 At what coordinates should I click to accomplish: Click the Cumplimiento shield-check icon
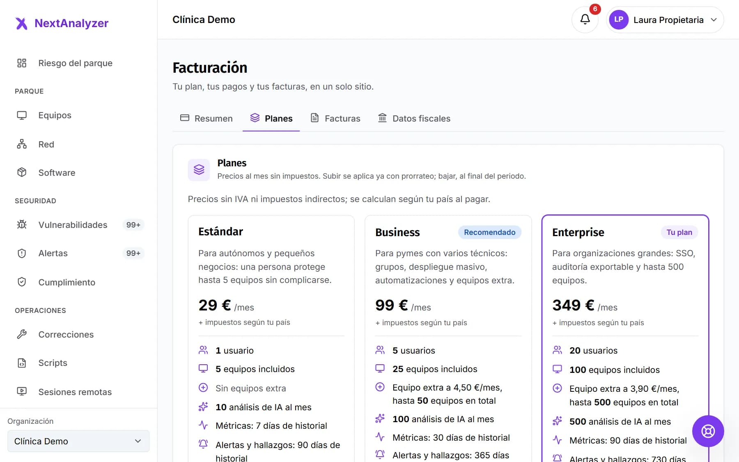coord(22,282)
